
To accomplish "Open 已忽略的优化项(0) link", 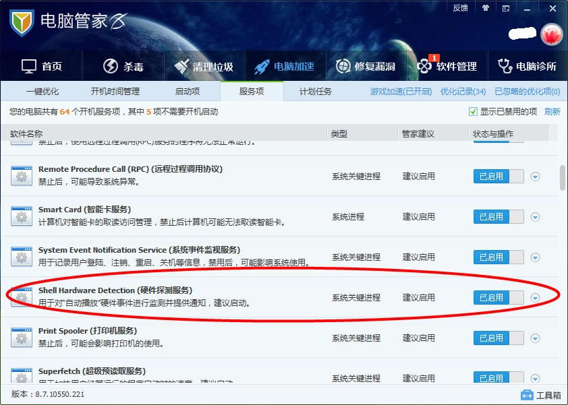I will [x=527, y=92].
